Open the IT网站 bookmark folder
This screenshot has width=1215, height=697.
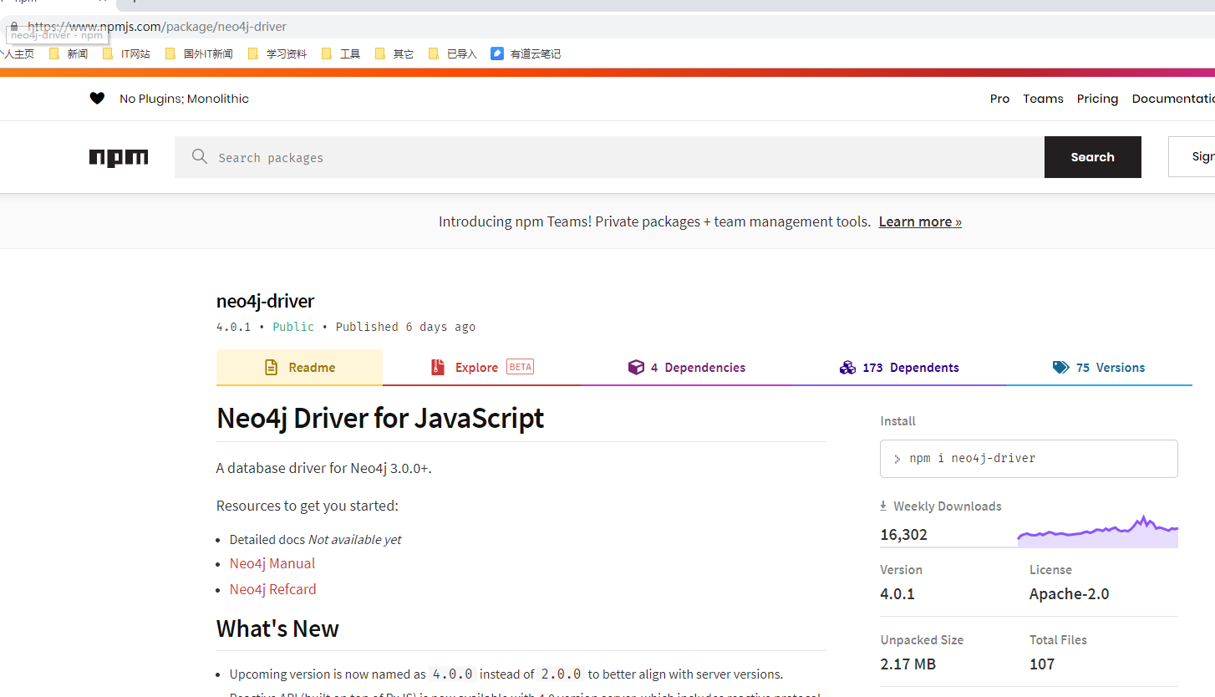tap(126, 53)
